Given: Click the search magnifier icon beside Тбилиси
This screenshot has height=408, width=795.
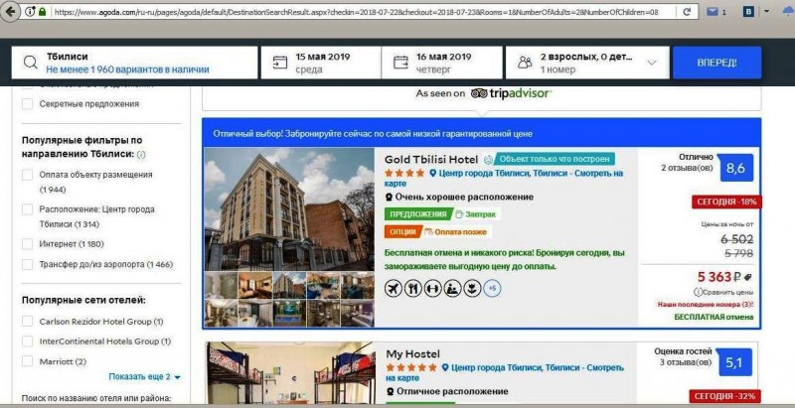Looking at the screenshot, I should pyautogui.click(x=31, y=63).
